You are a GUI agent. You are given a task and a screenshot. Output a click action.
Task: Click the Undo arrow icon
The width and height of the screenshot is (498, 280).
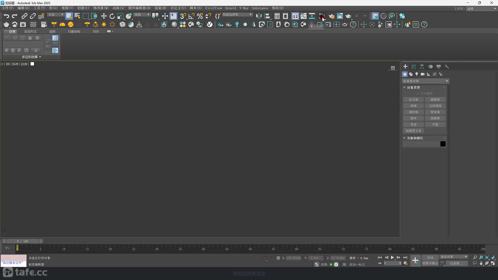click(6, 16)
